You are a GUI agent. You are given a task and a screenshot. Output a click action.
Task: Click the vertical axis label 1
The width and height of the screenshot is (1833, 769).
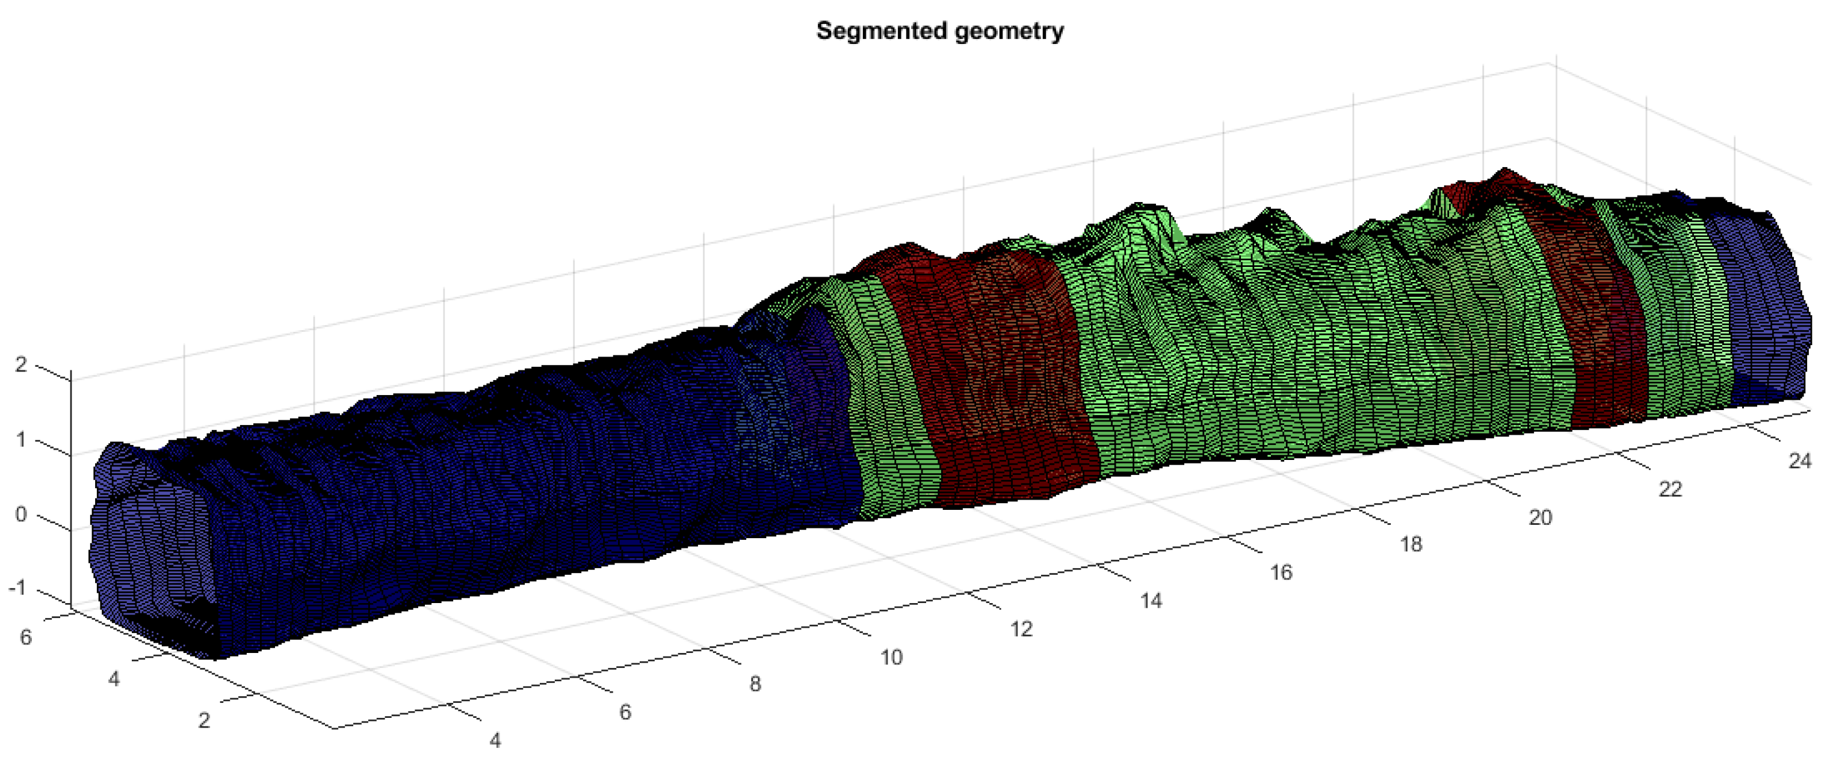(x=20, y=440)
